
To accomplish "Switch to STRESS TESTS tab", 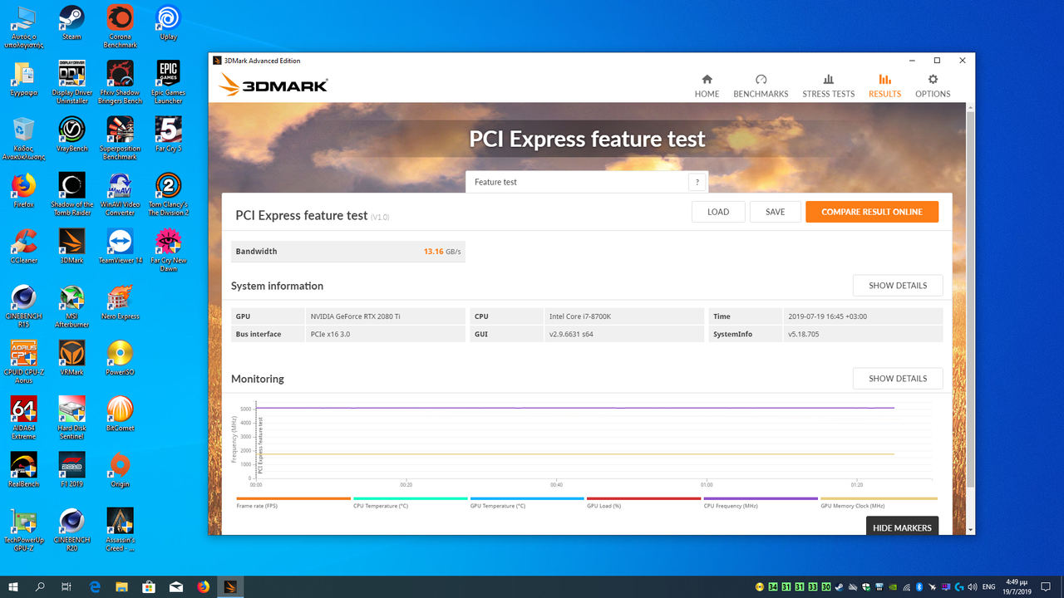I will 828,86.
